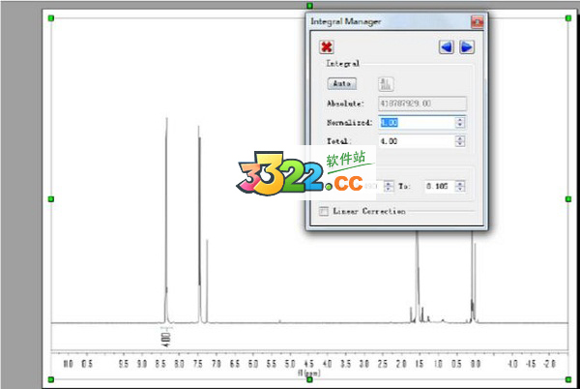Click the Absolute value field

(422, 104)
